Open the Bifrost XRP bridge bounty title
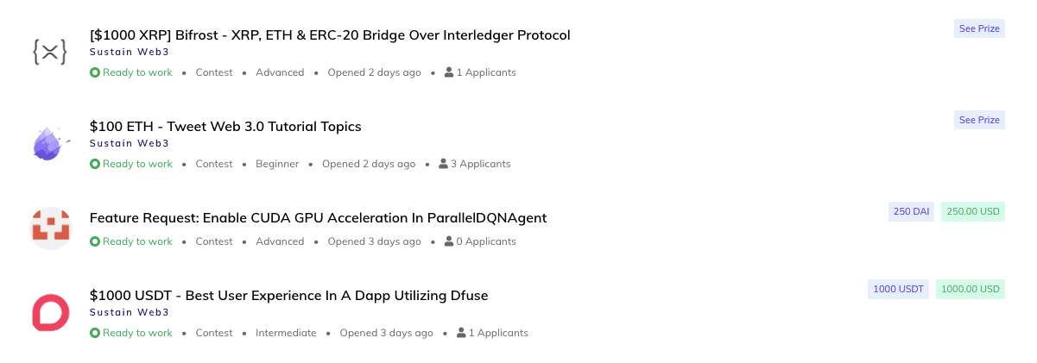 (x=330, y=35)
